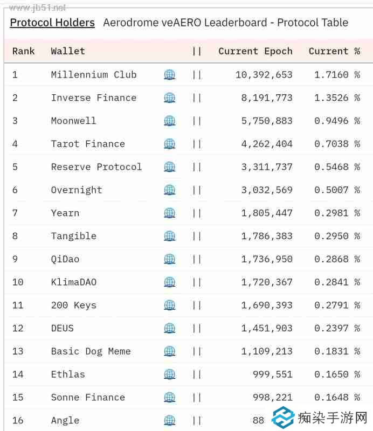Click globe icon for 200 Keys
The height and width of the screenshot is (431, 373).
click(x=169, y=305)
